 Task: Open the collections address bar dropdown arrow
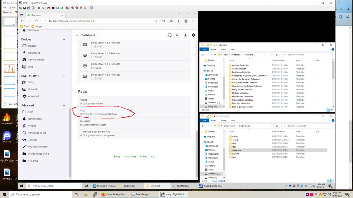[x=272, y=55]
